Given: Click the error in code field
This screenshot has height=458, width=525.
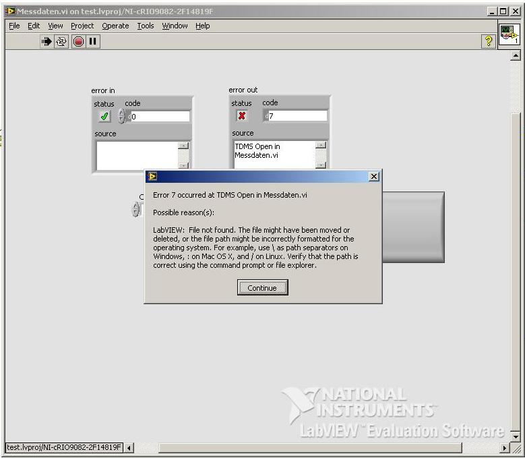Looking at the screenshot, I should [160, 116].
